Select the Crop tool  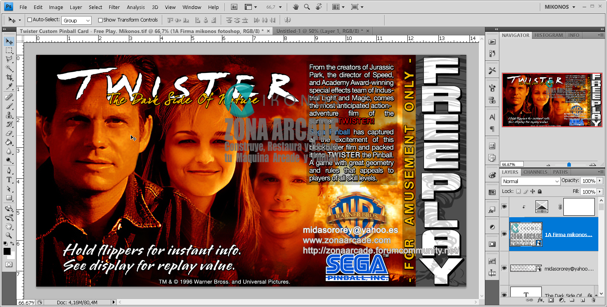pyautogui.click(x=9, y=78)
